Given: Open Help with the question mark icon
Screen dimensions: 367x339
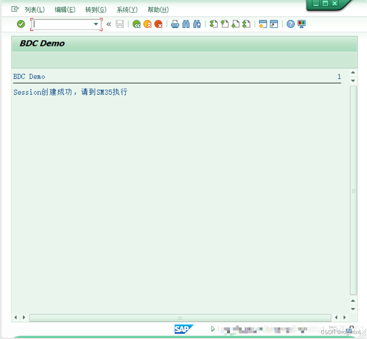Looking at the screenshot, I should pyautogui.click(x=290, y=24).
